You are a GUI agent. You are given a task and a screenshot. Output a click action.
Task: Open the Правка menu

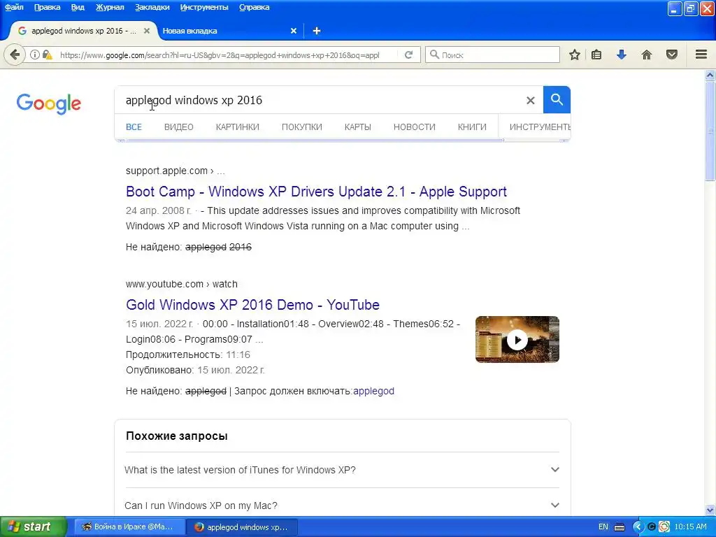(47, 7)
